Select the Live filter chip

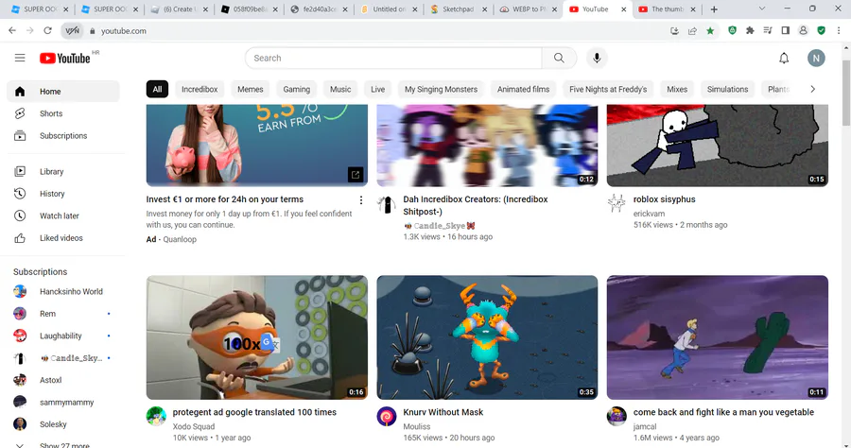click(x=377, y=90)
